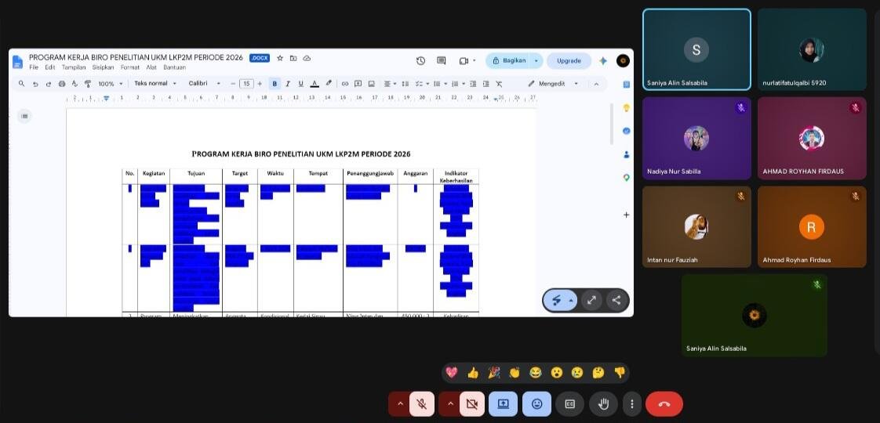The image size is (880, 423).
Task: Open the version history clock icon
Action: click(421, 60)
